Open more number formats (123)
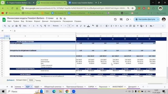 pos(49,26)
